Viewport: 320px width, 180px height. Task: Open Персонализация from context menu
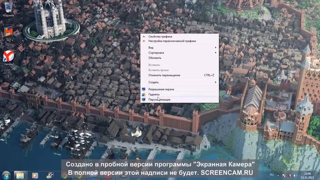179,99
